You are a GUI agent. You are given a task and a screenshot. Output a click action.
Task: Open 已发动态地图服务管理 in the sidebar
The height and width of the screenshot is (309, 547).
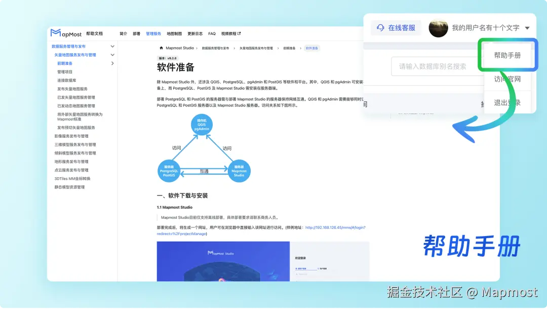tap(76, 106)
